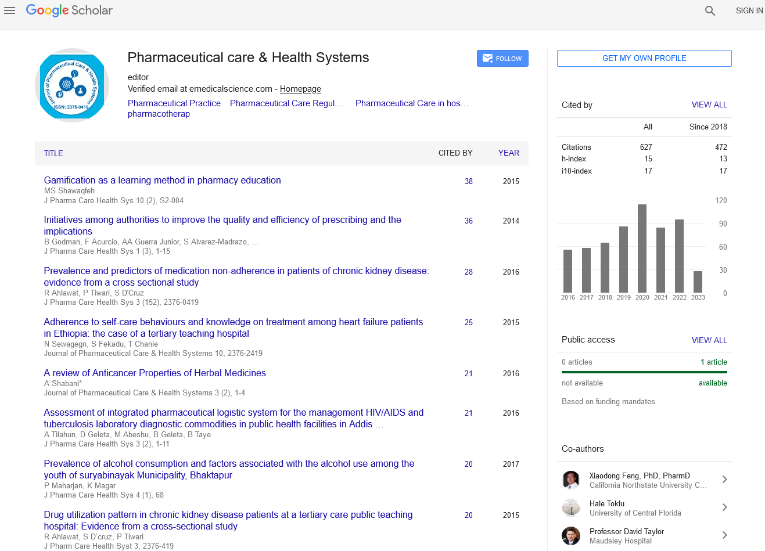This screenshot has height=551, width=765.
Task: Open medication non-adherence kidney disease article
Action: (x=236, y=276)
